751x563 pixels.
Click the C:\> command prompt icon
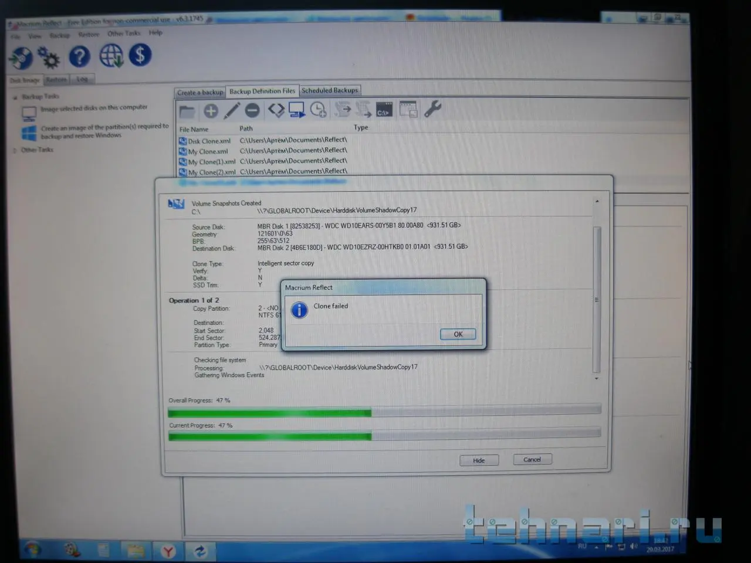pos(384,109)
